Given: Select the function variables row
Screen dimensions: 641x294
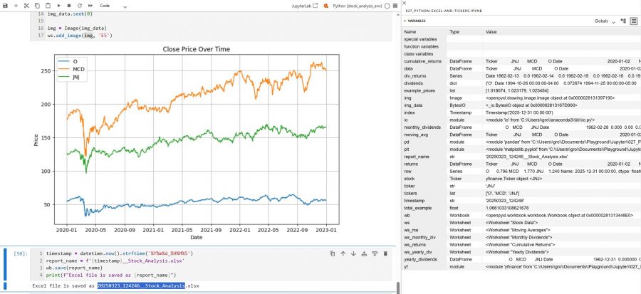Looking at the screenshot, I should pos(521,46).
